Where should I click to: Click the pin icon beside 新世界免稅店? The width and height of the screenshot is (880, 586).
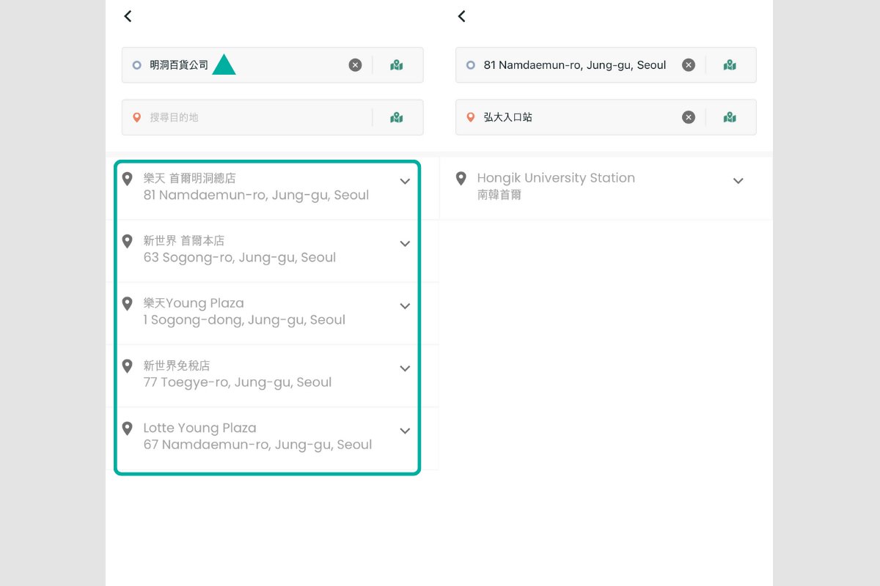(128, 366)
